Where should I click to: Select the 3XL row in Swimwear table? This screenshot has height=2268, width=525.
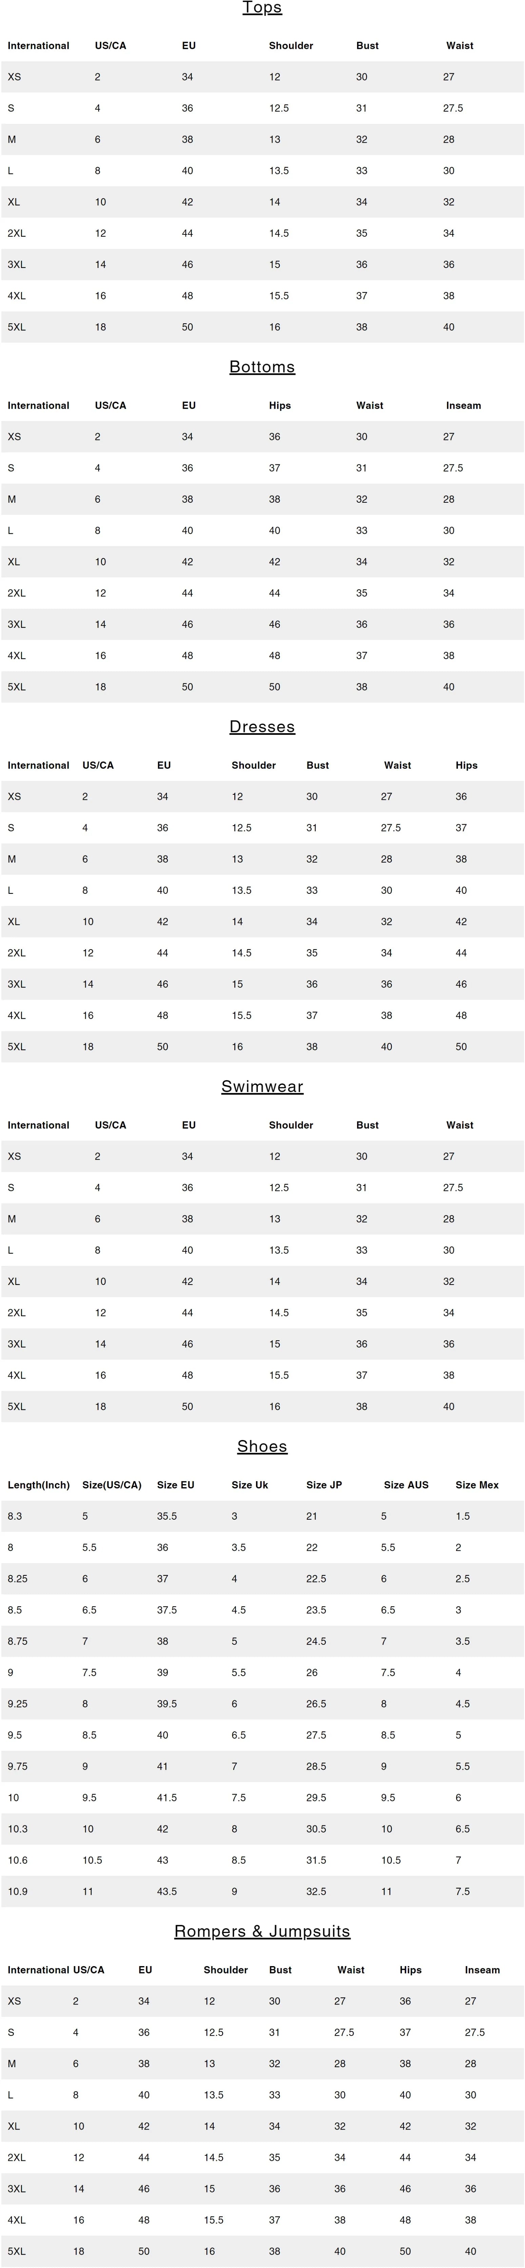click(262, 1344)
